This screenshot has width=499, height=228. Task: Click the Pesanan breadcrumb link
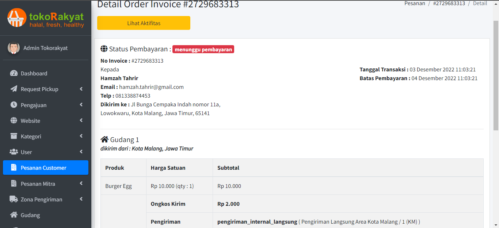[415, 3]
